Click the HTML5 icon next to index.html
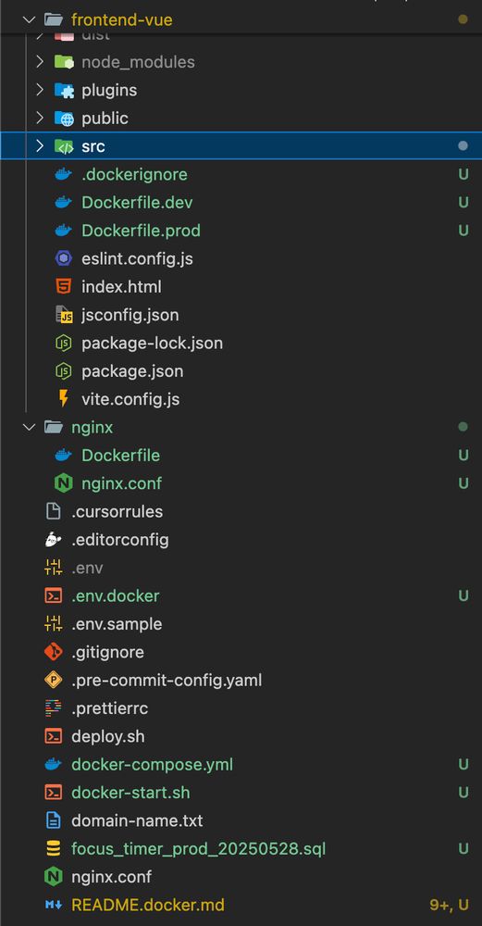This screenshot has height=926, width=482. [63, 287]
